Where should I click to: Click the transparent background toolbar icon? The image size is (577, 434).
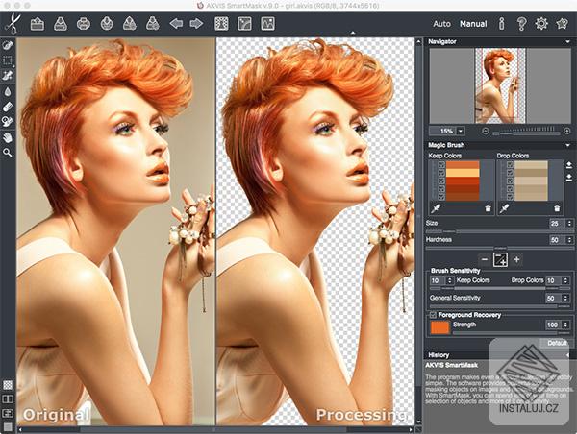(221, 24)
